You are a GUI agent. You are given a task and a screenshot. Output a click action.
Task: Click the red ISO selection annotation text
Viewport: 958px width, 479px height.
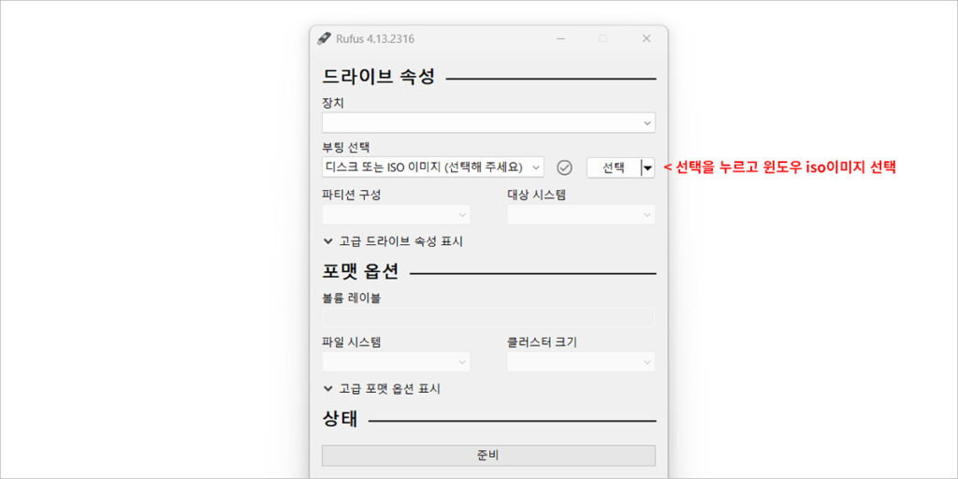click(779, 167)
